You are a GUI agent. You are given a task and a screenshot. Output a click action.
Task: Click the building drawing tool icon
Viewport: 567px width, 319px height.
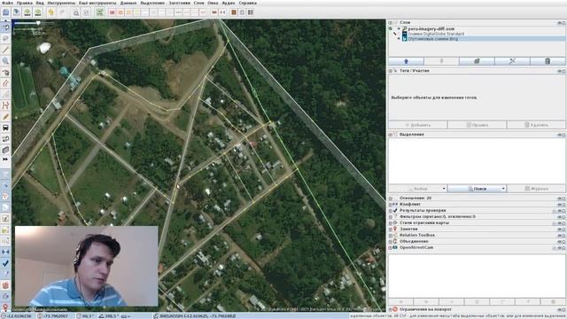5,150
